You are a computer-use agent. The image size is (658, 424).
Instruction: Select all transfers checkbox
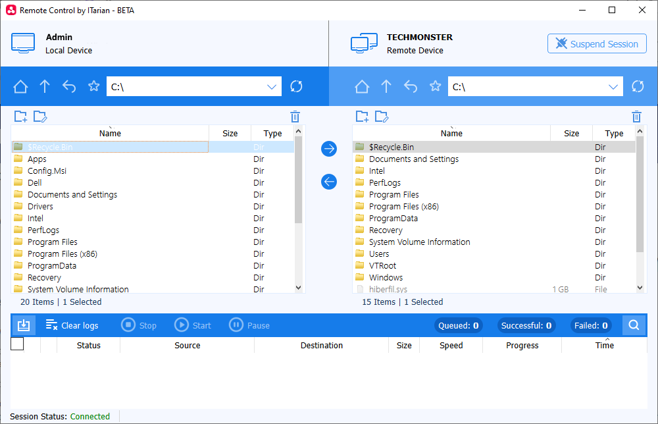tap(17, 344)
